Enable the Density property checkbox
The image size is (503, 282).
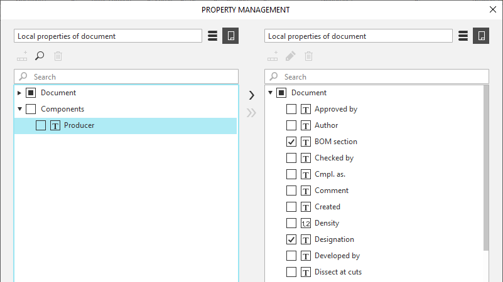point(291,223)
